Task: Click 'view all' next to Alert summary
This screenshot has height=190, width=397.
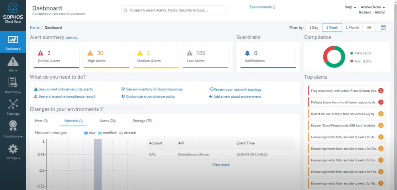Action: (x=72, y=38)
